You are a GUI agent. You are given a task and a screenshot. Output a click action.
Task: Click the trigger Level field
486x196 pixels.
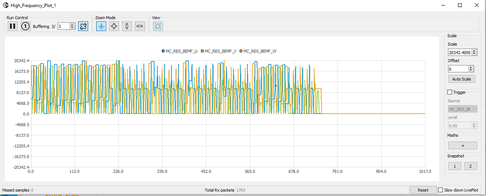460,126
